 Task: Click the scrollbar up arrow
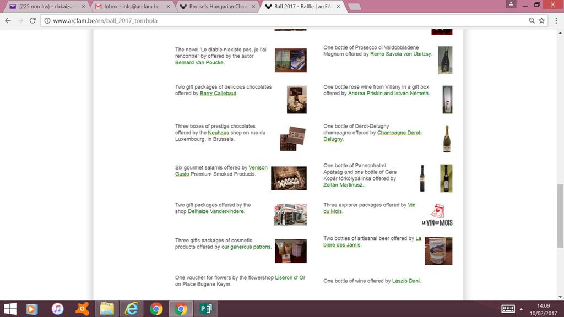[x=560, y=32]
